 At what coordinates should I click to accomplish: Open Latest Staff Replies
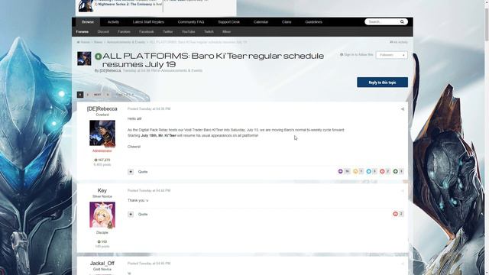click(148, 22)
